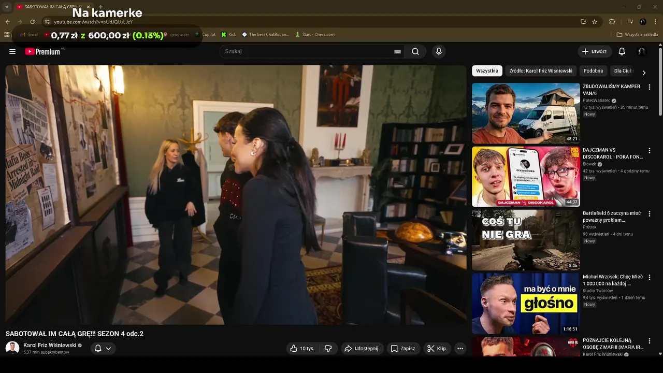Viewport: 663px width, 373px height.
Task: Open ZBUDOWALIŚMY KAMPER VANA thumbnail
Action: (x=526, y=113)
